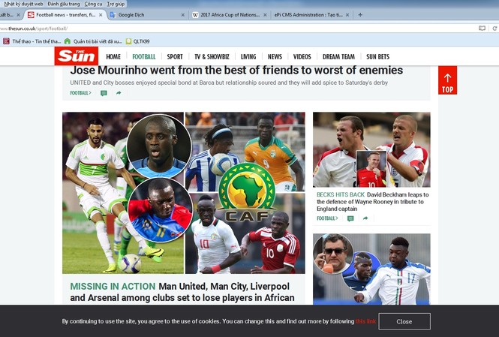The width and height of the screenshot is (499, 337).
Task: Open 'Thể thao - Tin thể tha...' bookmark
Action: pos(32,41)
